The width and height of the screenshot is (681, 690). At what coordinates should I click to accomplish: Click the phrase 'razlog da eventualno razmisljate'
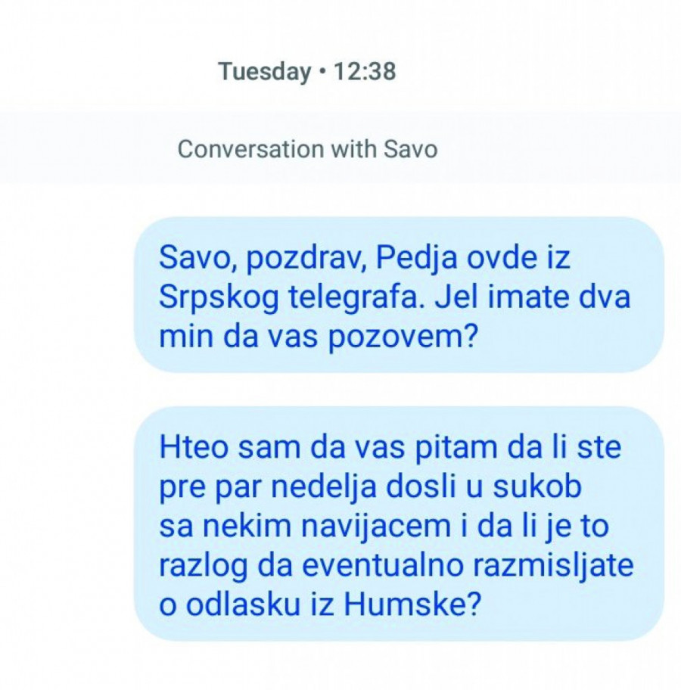click(396, 567)
